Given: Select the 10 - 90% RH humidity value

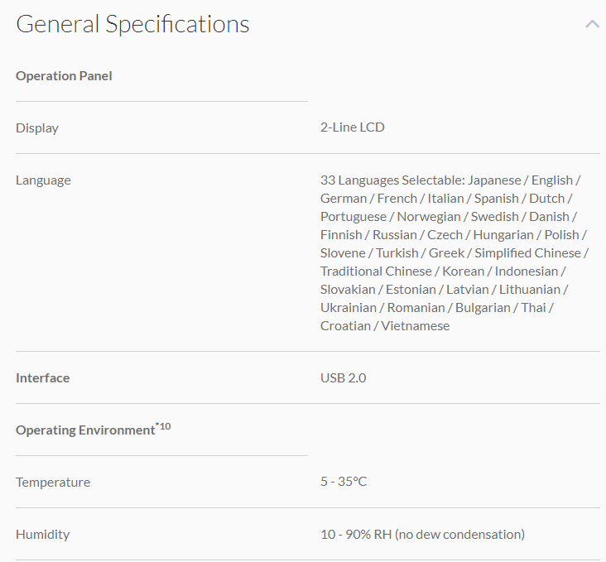Looking at the screenshot, I should click(x=422, y=535).
